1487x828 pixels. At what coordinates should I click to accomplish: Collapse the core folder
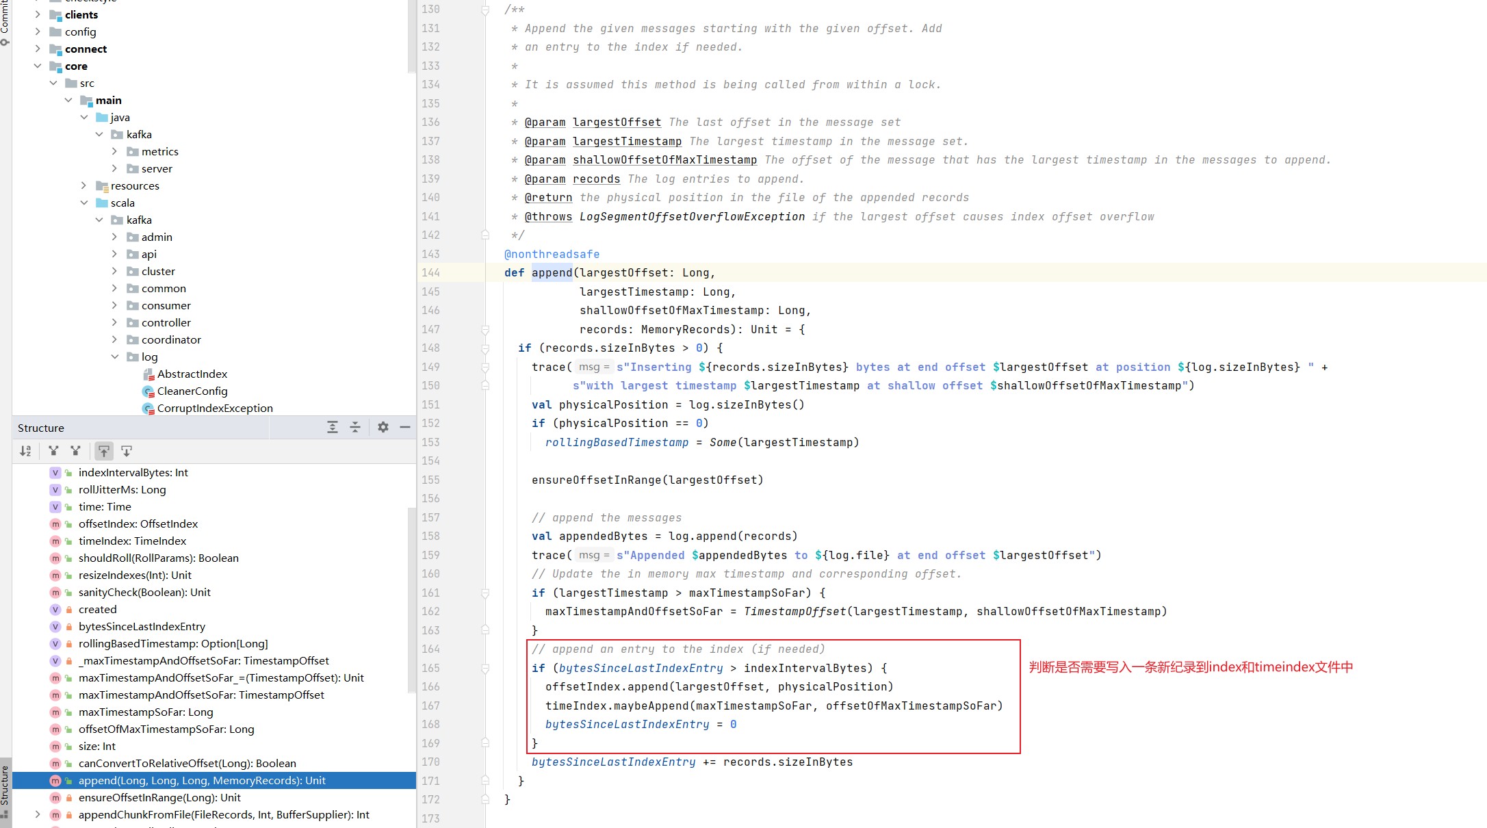click(38, 66)
